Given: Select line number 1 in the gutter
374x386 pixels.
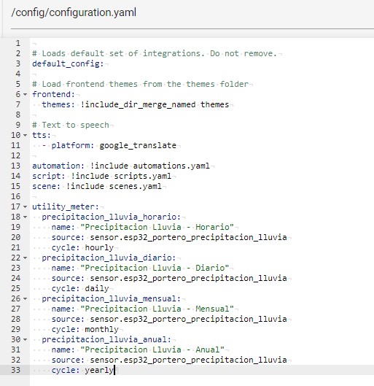Looking at the screenshot, I should 17,43.
